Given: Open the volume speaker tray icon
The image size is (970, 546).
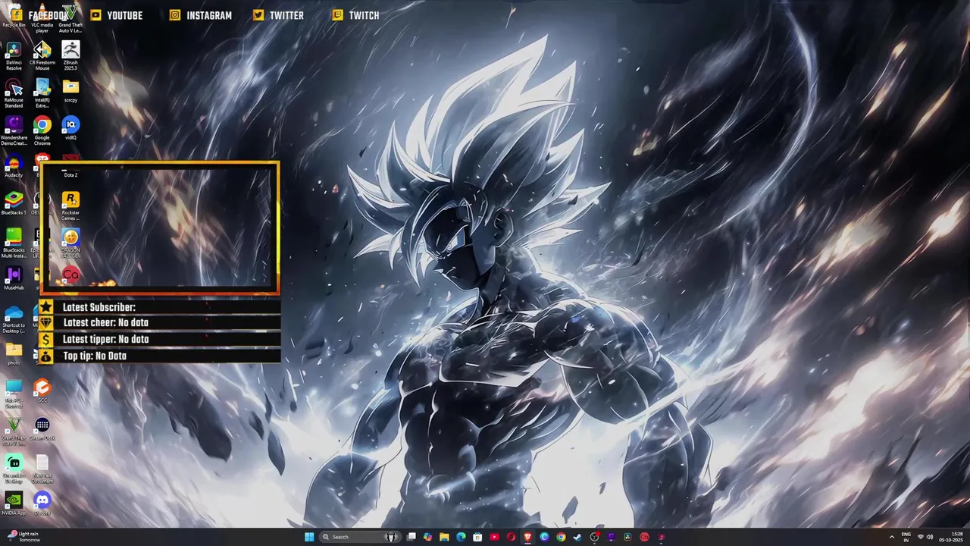Looking at the screenshot, I should click(x=930, y=537).
